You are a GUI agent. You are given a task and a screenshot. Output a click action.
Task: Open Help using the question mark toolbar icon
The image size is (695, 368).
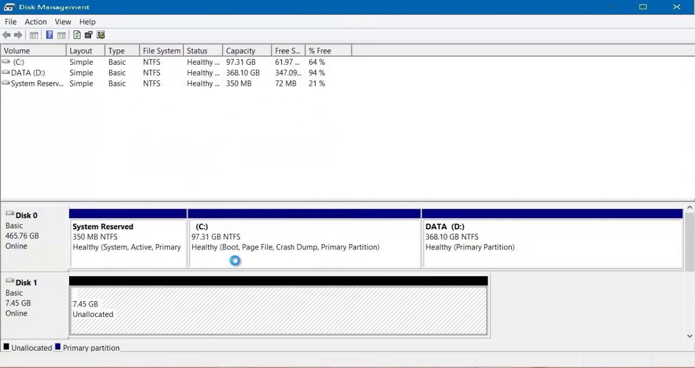49,35
